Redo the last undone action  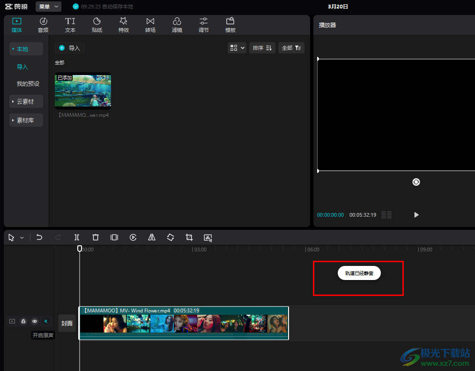[58, 237]
